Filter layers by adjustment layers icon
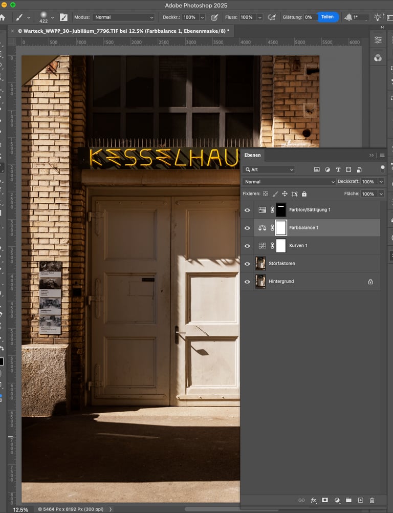This screenshot has height=513, width=393. [327, 169]
